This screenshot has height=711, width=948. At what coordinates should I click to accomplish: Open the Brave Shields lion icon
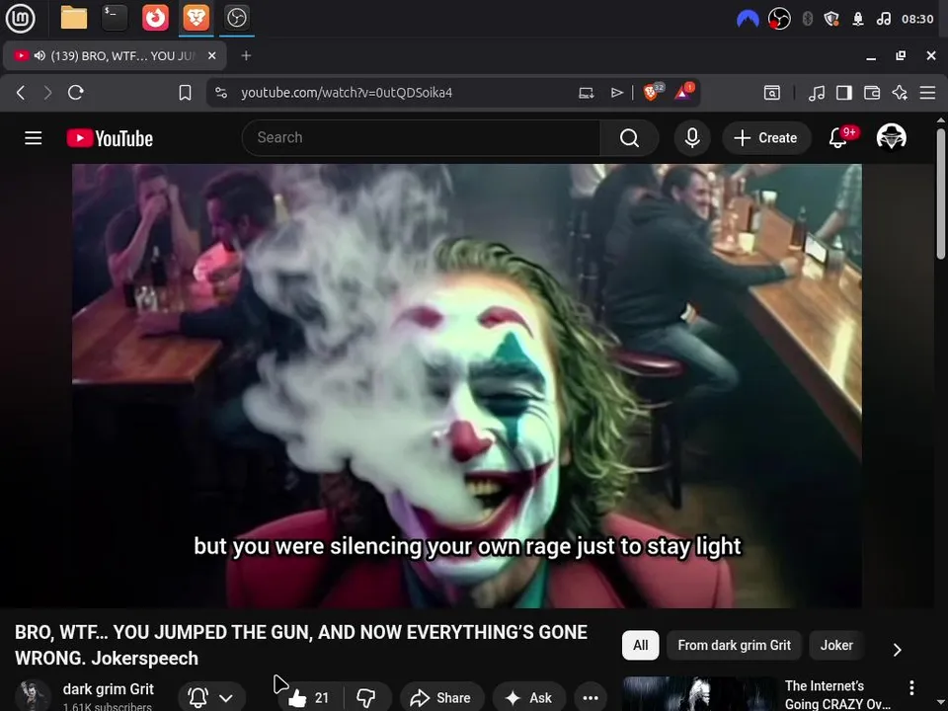coord(653,92)
